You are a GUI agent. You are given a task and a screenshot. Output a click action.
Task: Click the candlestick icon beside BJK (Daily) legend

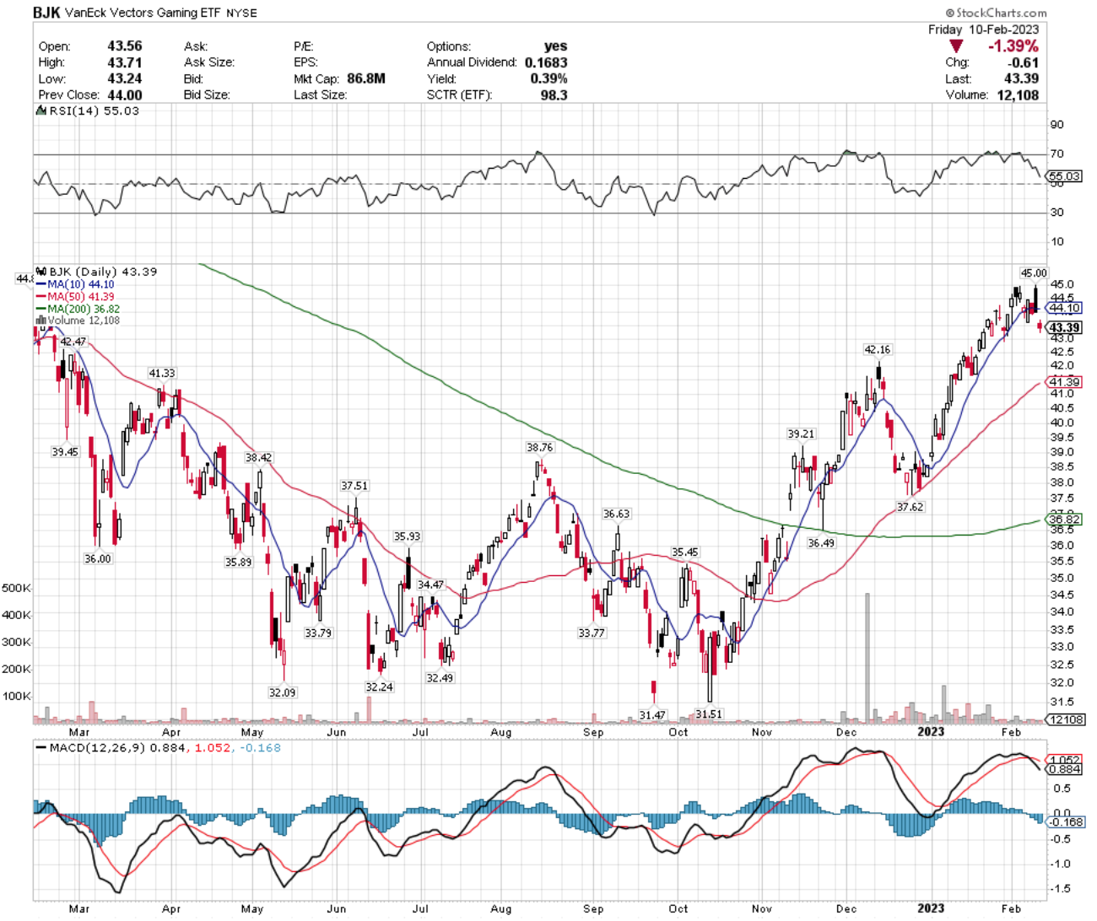point(41,272)
